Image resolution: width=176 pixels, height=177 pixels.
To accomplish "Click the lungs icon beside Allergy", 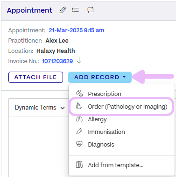I will 79,119.
